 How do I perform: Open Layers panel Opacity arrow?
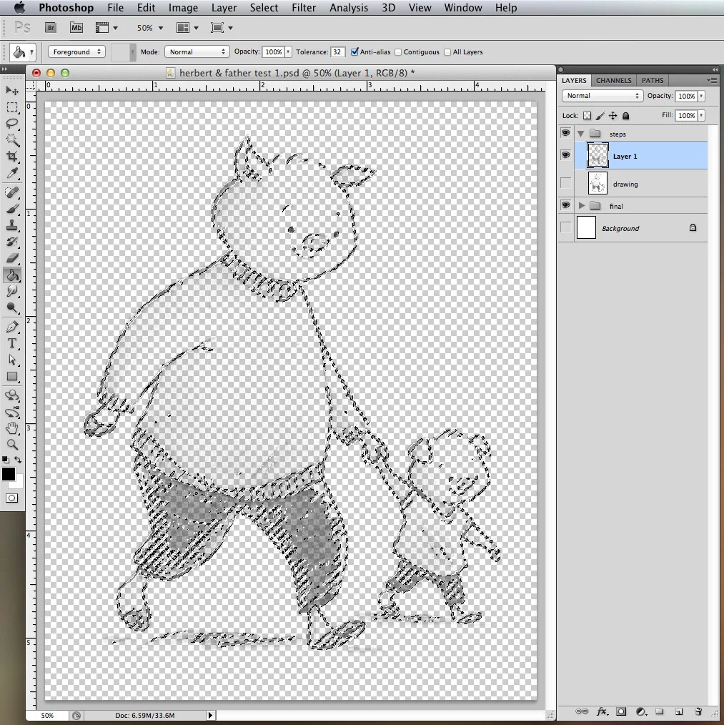pos(701,96)
